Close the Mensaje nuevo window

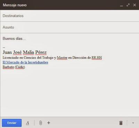click(134, 5)
